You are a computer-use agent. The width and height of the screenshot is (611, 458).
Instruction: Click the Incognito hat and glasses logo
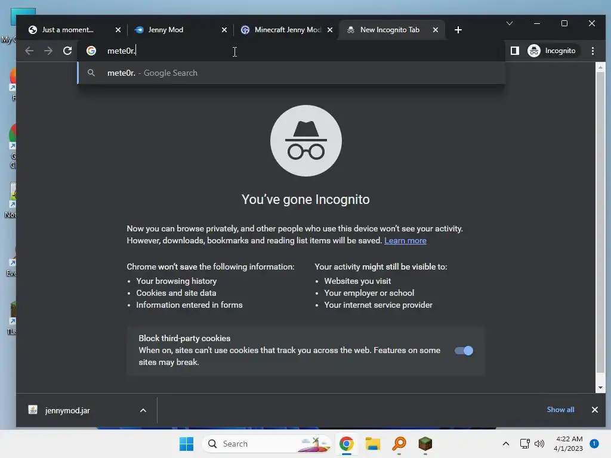pyautogui.click(x=306, y=141)
